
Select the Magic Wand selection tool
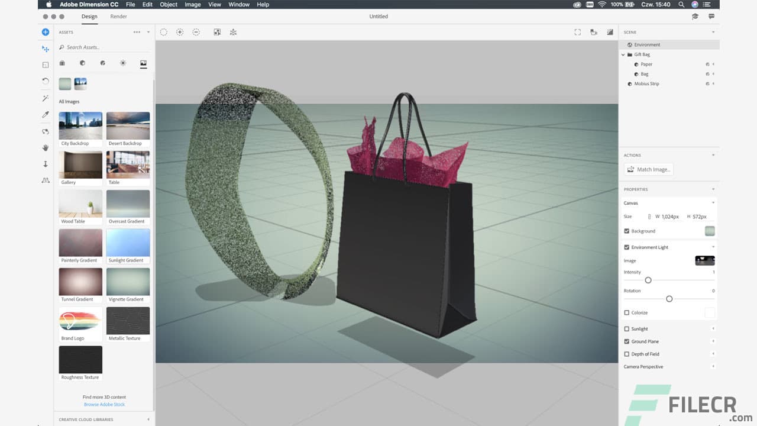(45, 98)
